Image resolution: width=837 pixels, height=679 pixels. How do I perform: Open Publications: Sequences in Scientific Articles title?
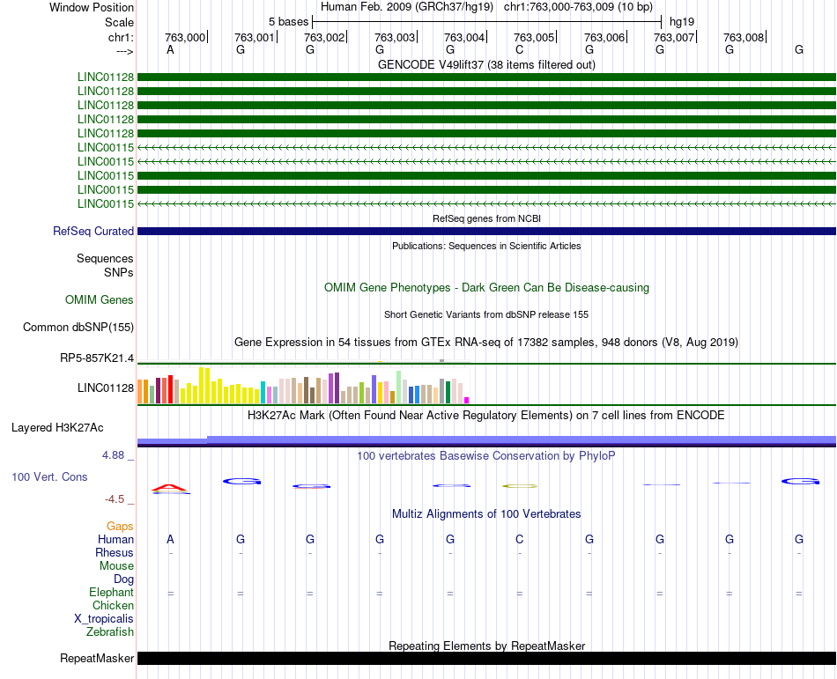pyautogui.click(x=486, y=246)
